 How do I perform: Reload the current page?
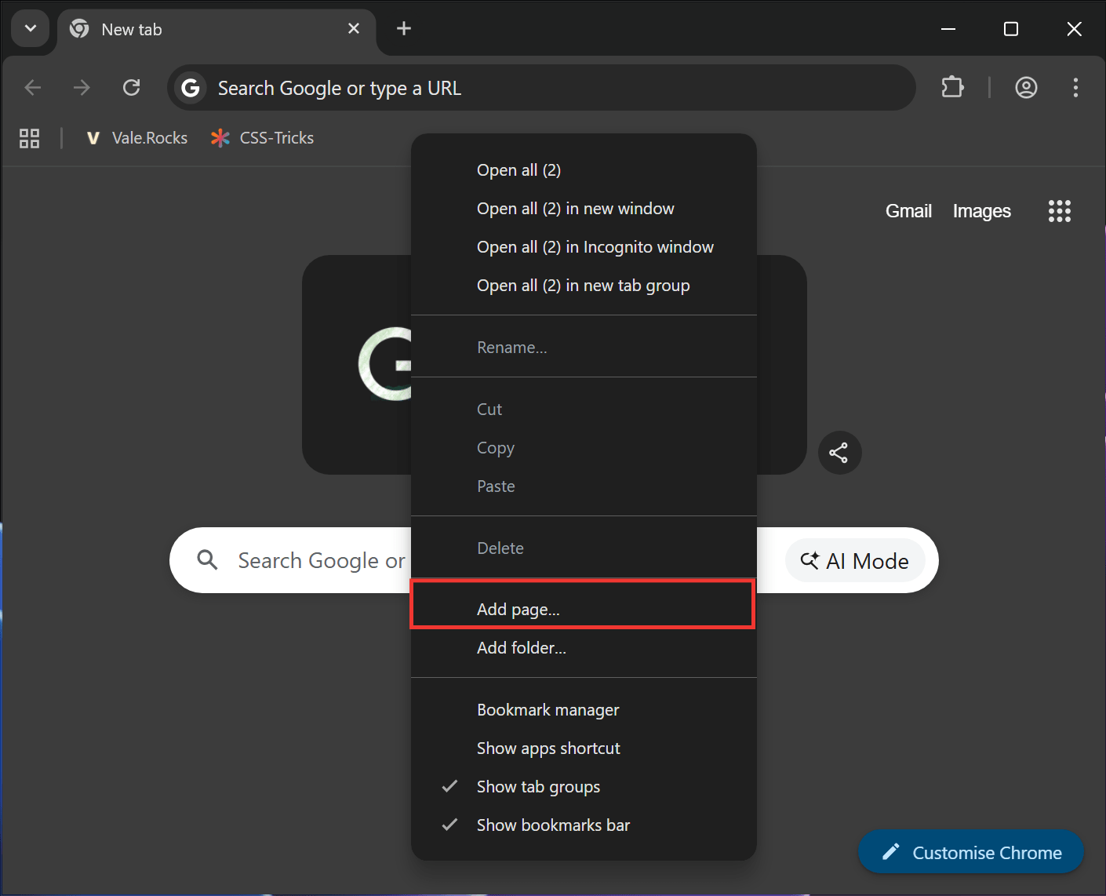tap(132, 87)
